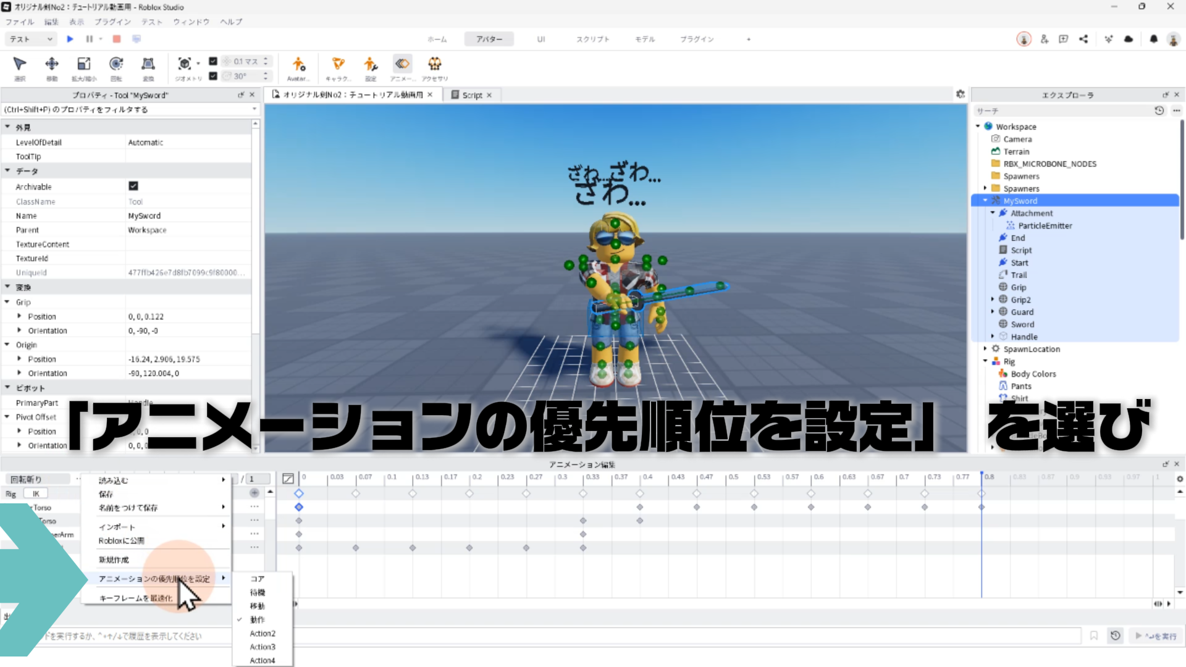Toggle the 30° rotation snap checkbox

point(213,76)
